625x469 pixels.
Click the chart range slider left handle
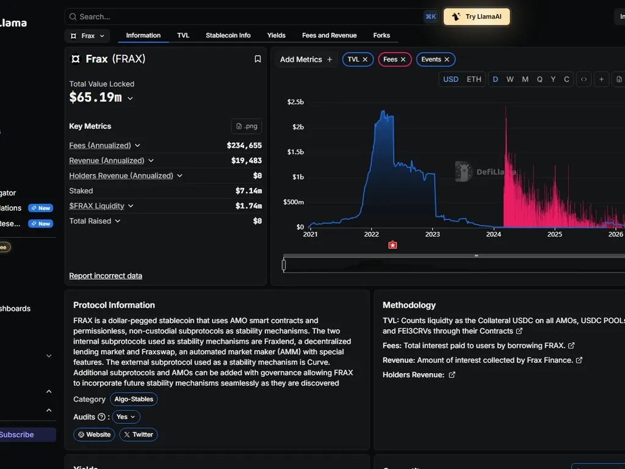284,265
